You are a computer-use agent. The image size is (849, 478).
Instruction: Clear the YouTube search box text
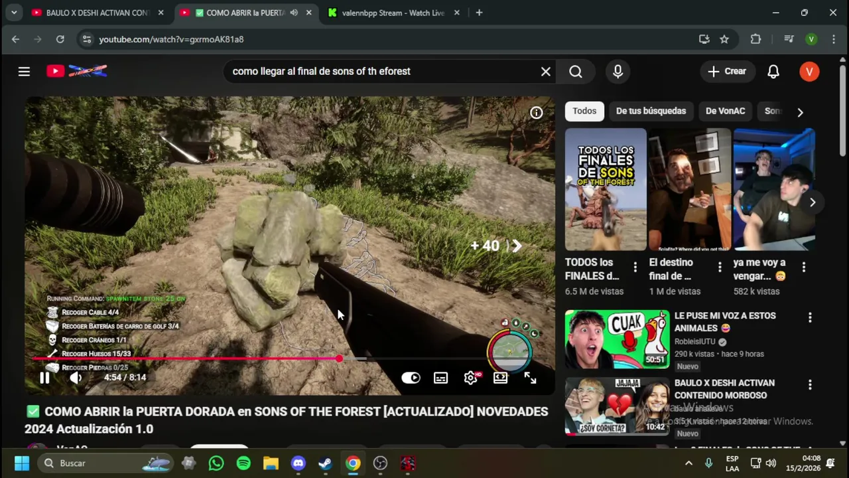point(545,71)
